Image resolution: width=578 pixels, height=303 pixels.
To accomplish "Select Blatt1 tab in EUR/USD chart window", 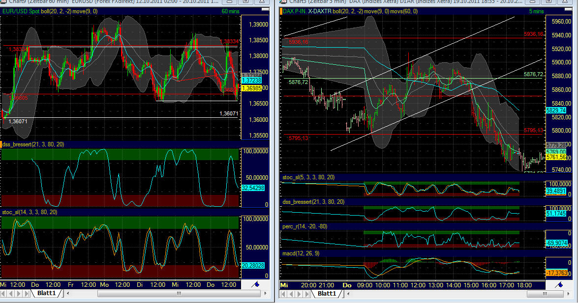I will pyautogui.click(x=48, y=294).
